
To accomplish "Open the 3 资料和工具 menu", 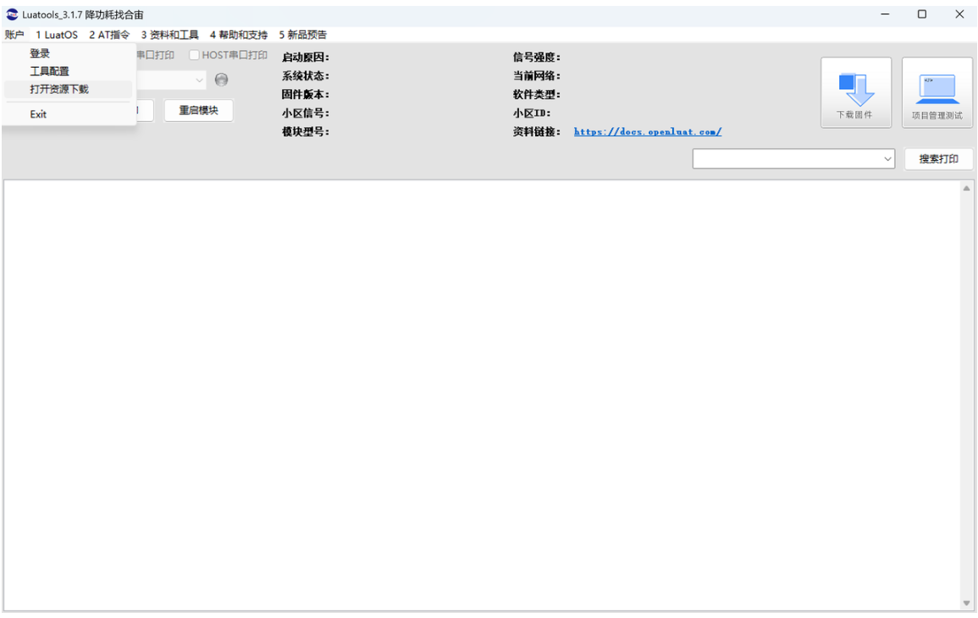I will click(x=171, y=34).
